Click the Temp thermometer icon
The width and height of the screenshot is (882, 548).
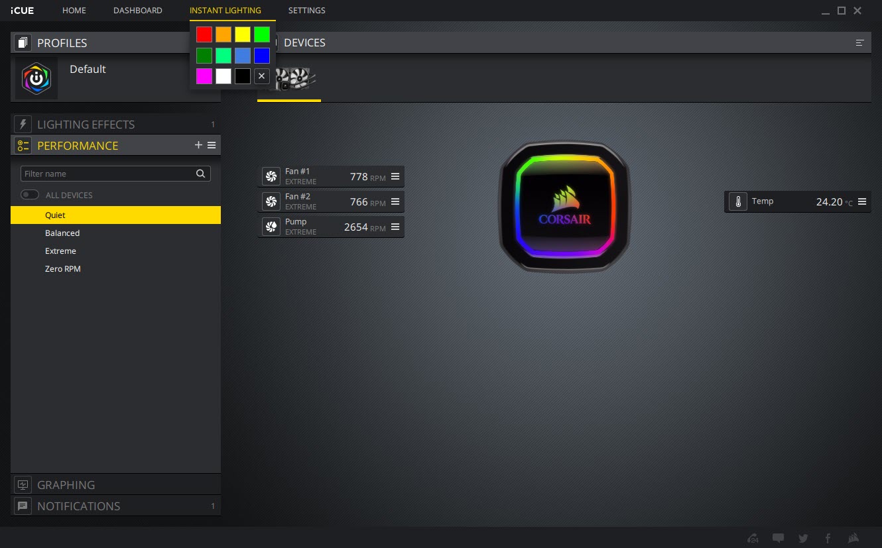pos(737,202)
